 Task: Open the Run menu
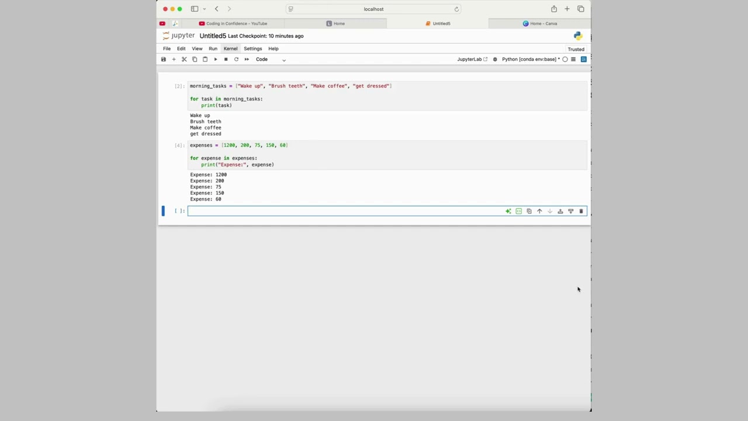(x=213, y=49)
